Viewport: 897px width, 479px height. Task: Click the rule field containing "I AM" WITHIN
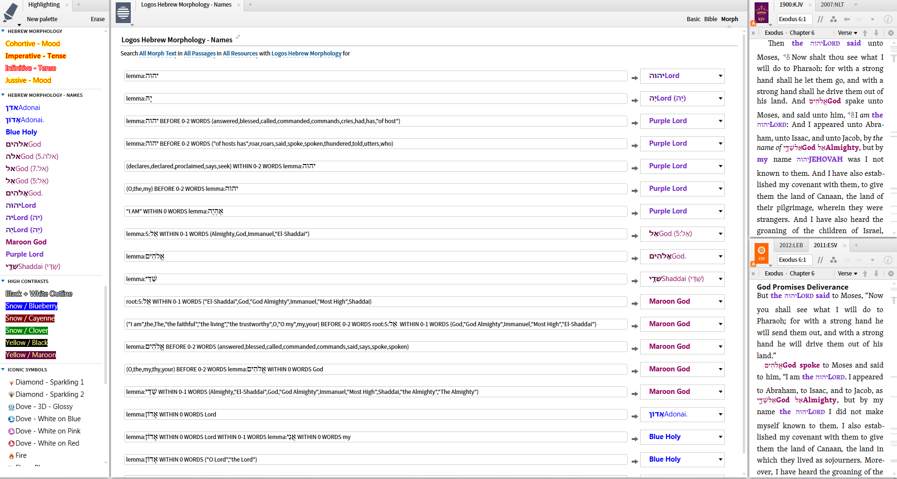click(x=375, y=211)
